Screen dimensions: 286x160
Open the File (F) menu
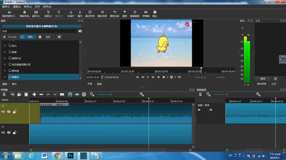[6, 7]
